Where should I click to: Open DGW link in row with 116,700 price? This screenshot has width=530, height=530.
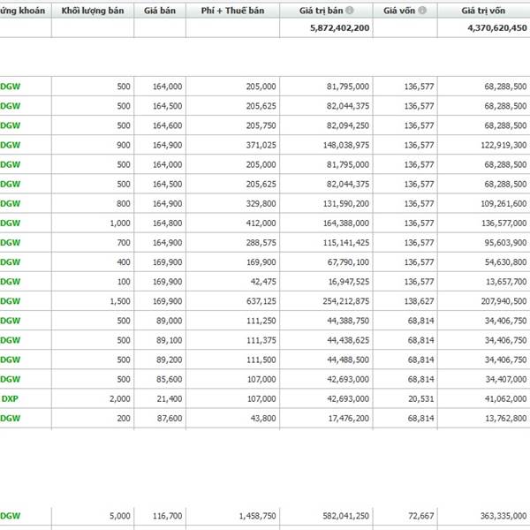click(10, 516)
